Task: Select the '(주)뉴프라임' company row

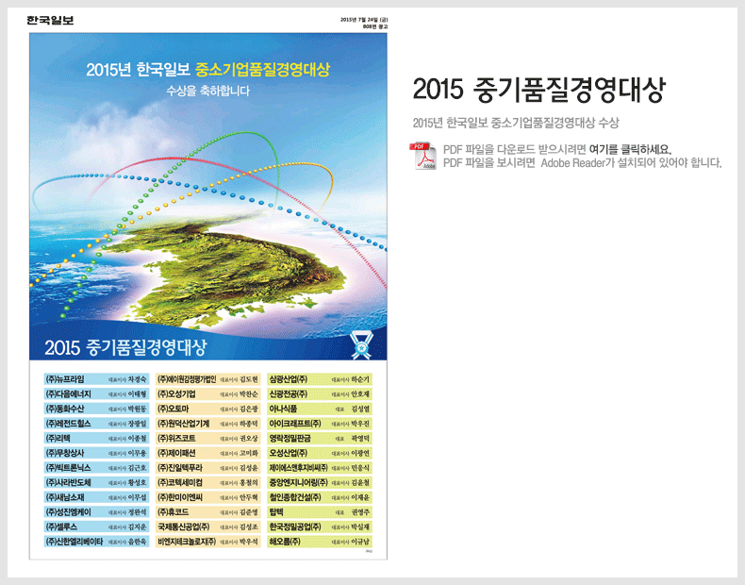Action: click(96, 379)
